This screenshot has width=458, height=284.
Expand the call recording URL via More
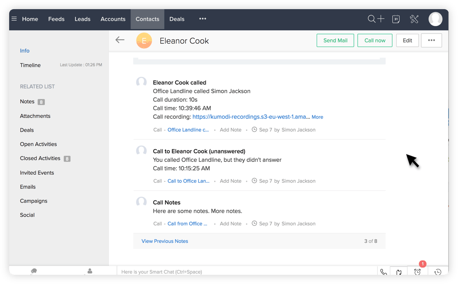tap(317, 117)
